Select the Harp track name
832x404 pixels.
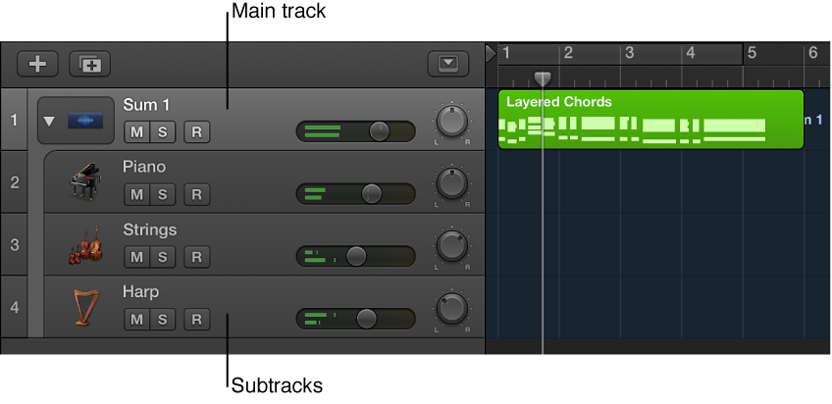tap(140, 291)
